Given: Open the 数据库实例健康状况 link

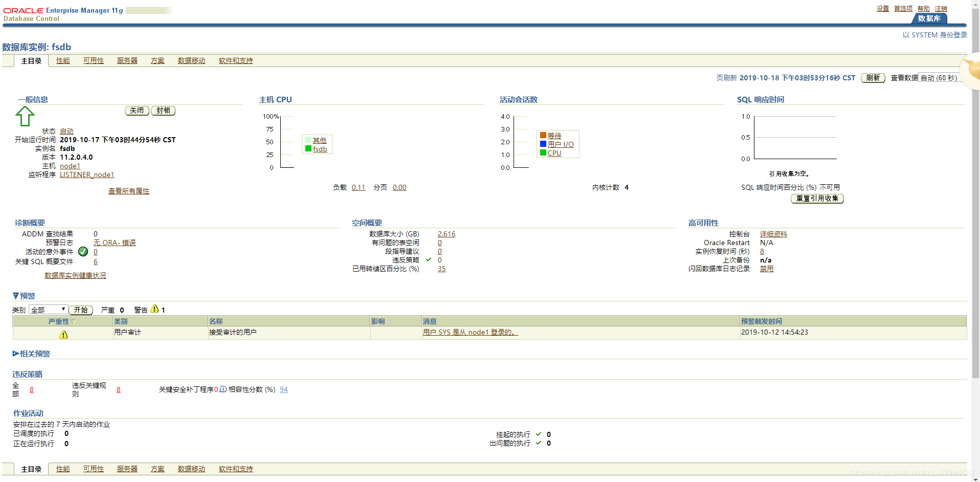Looking at the screenshot, I should (x=75, y=275).
